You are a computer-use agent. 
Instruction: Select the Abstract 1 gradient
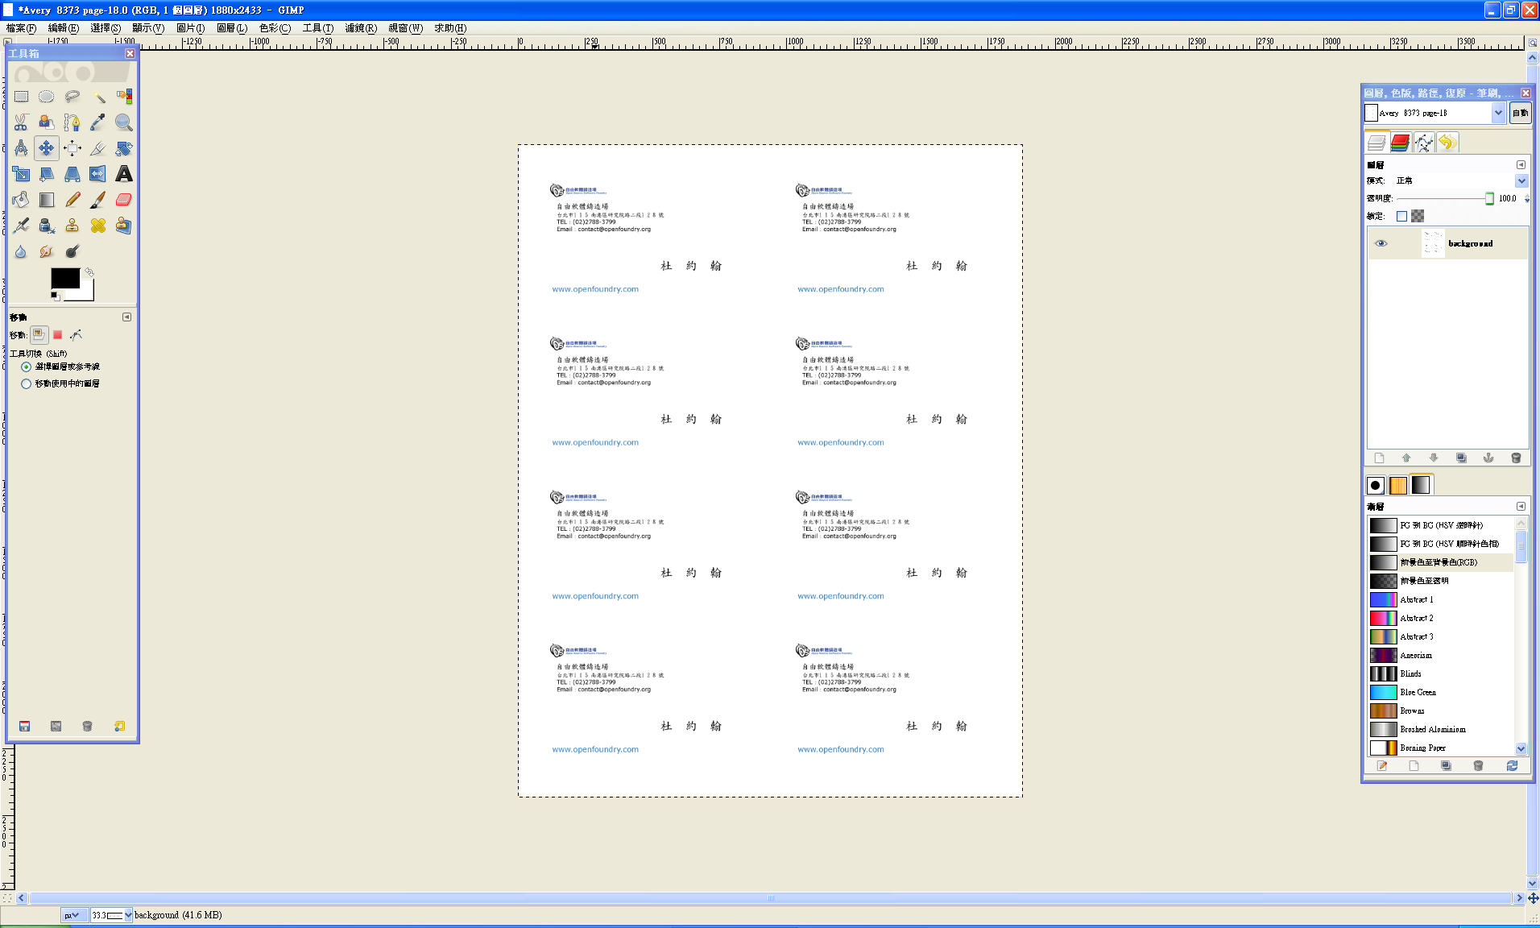tap(1441, 599)
